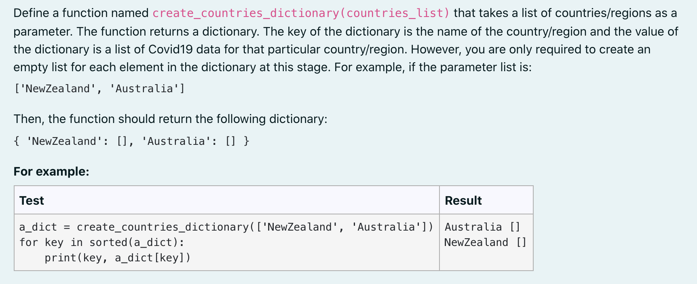The width and height of the screenshot is (697, 284).
Task: Click the 'a_dict = create_countries_dictionary' code line
Action: [x=226, y=227]
